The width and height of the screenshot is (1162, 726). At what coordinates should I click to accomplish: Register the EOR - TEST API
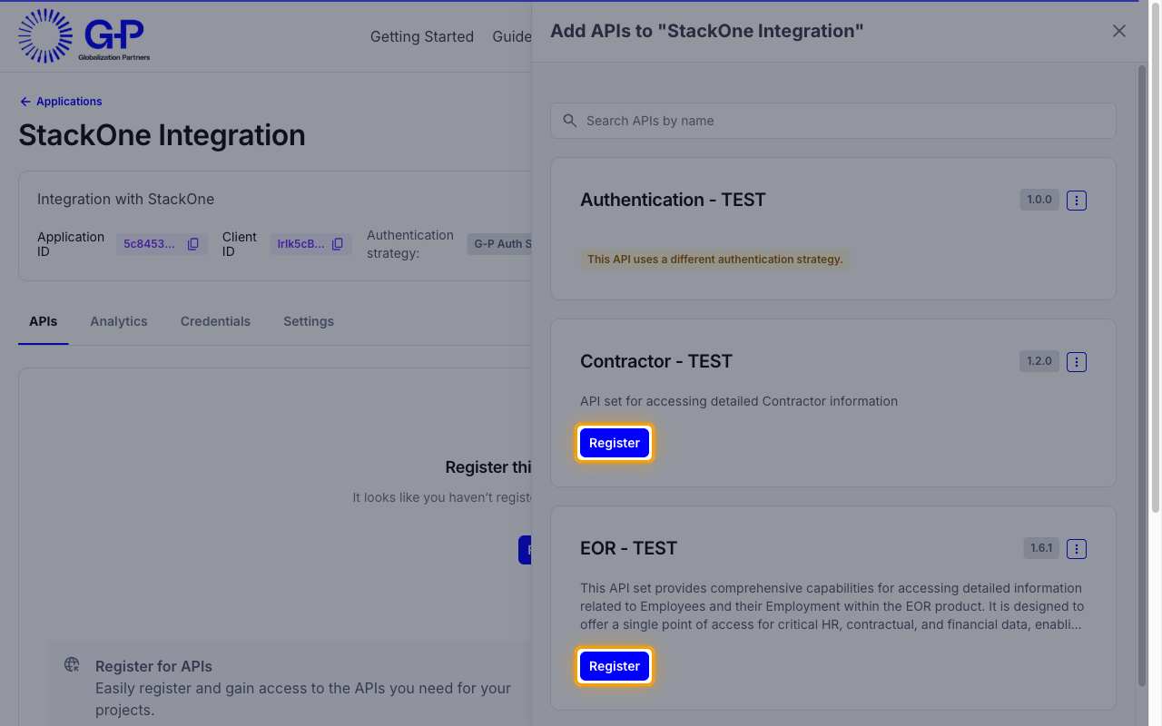615,666
